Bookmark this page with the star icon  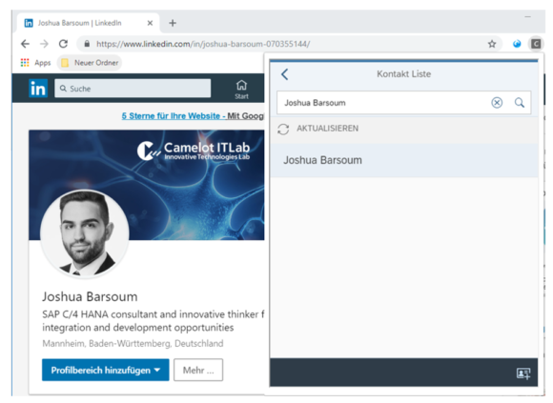pos(492,44)
